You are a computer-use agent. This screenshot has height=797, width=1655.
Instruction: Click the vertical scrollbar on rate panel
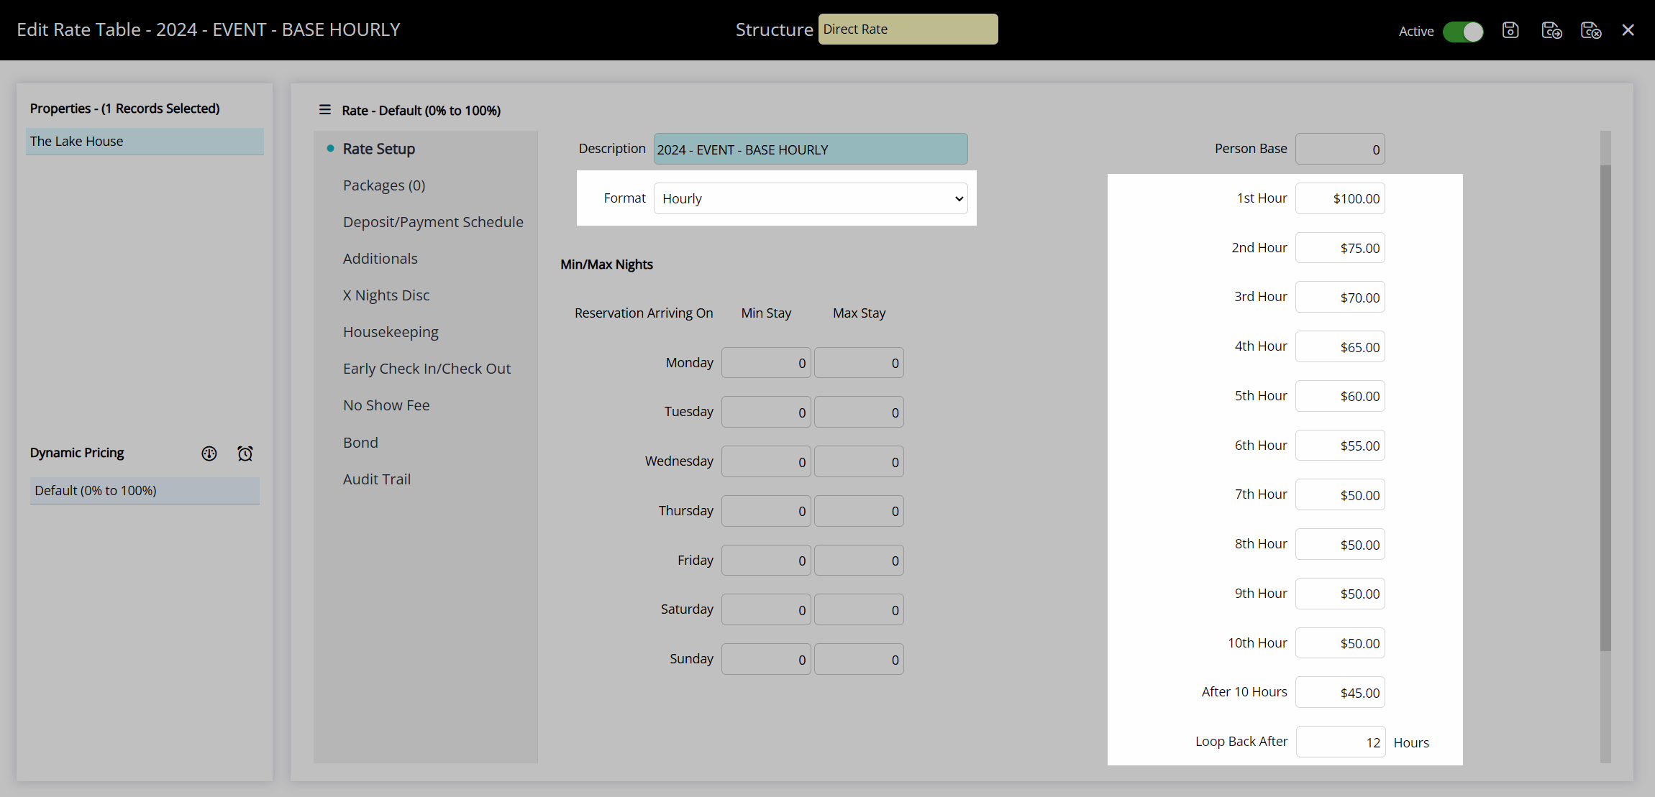1605,407
